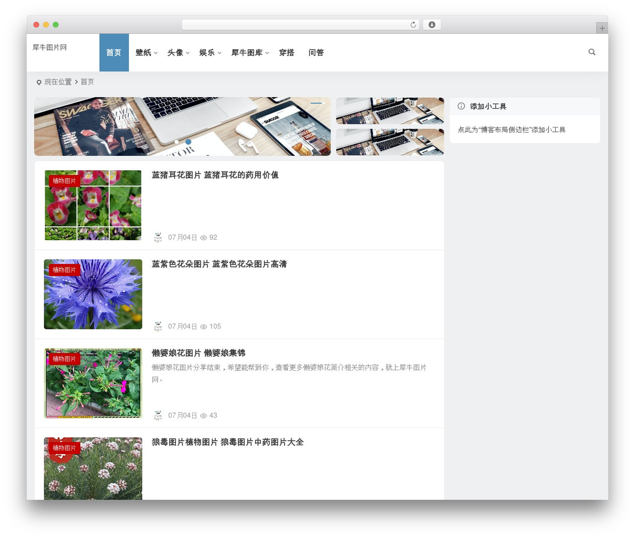Viewport: 635px width, 538px height.
Task: Open the 问答 nav item
Action: click(316, 53)
